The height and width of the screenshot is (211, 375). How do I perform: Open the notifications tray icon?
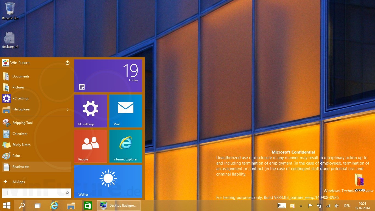[x=292, y=206]
